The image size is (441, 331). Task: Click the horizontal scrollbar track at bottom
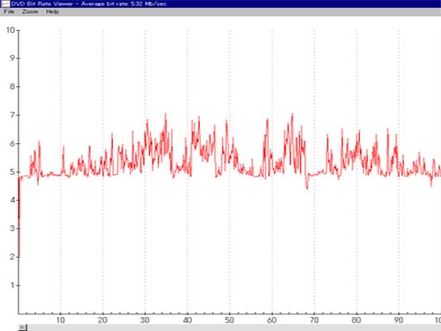(234, 328)
